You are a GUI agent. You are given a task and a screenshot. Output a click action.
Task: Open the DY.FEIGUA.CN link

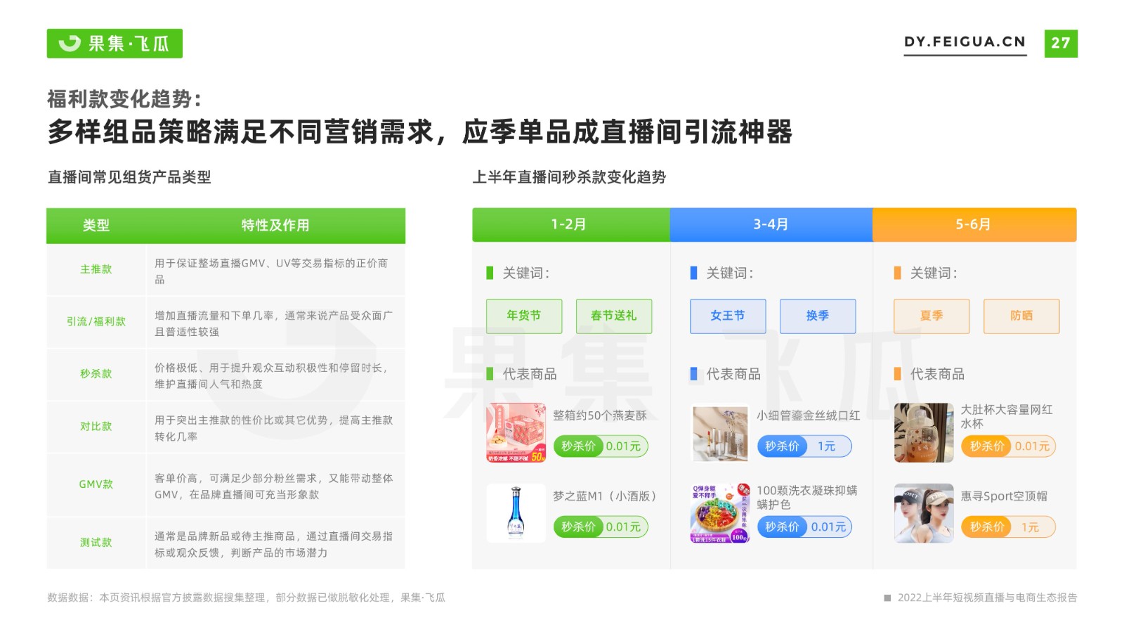(965, 42)
